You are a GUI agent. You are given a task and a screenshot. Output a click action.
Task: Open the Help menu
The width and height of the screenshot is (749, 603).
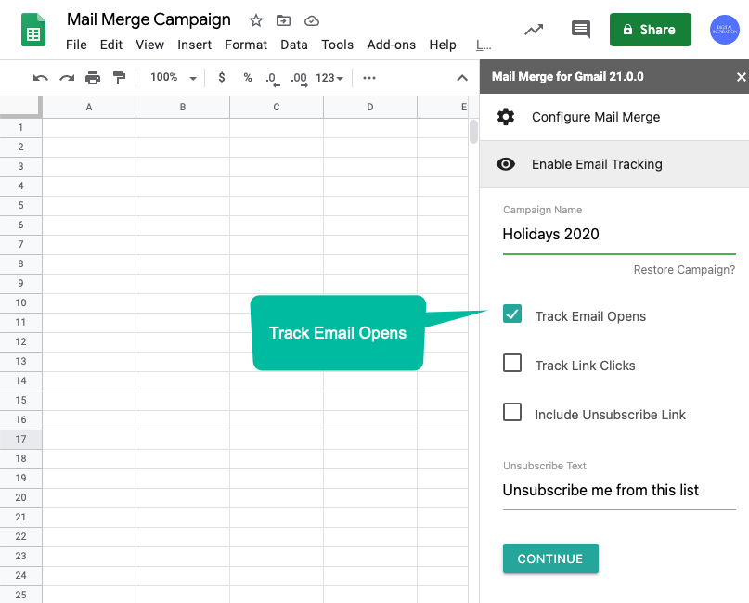click(x=443, y=45)
